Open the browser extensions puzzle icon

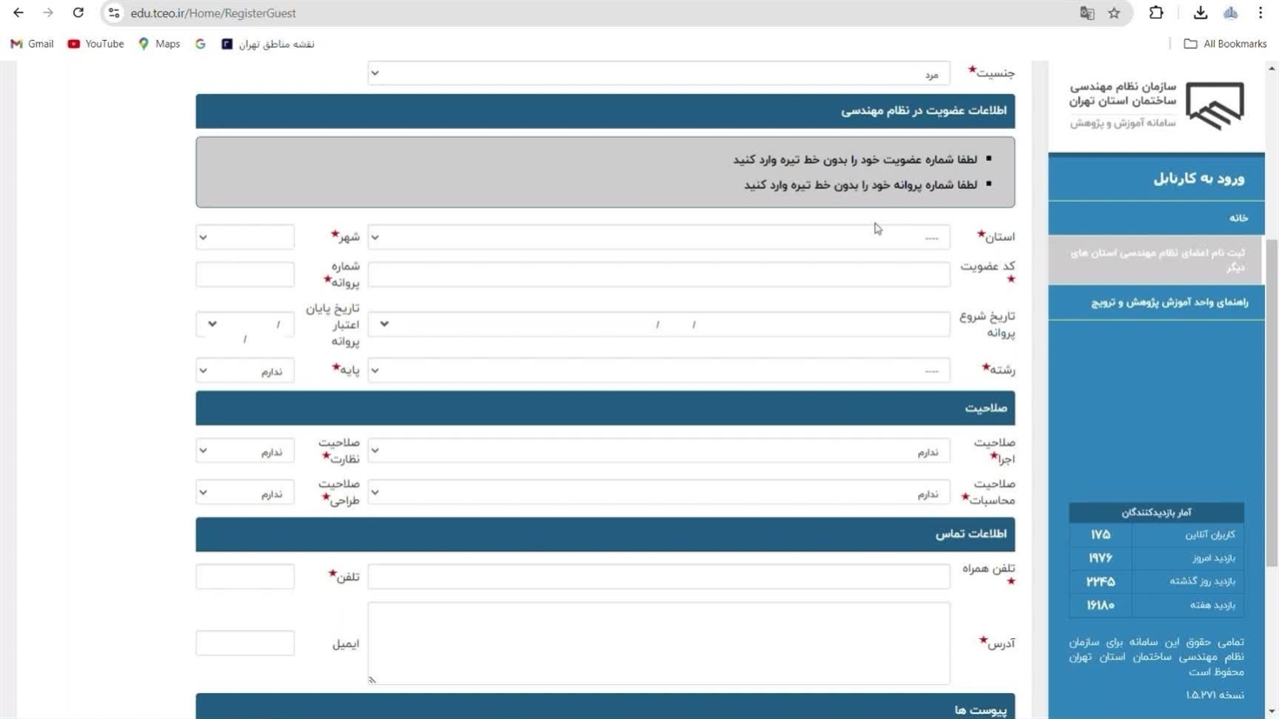tap(1156, 13)
